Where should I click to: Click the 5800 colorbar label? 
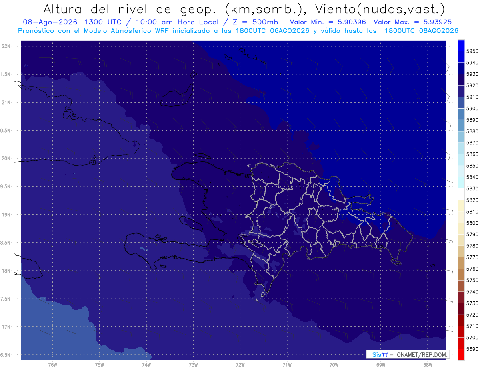(x=472, y=223)
